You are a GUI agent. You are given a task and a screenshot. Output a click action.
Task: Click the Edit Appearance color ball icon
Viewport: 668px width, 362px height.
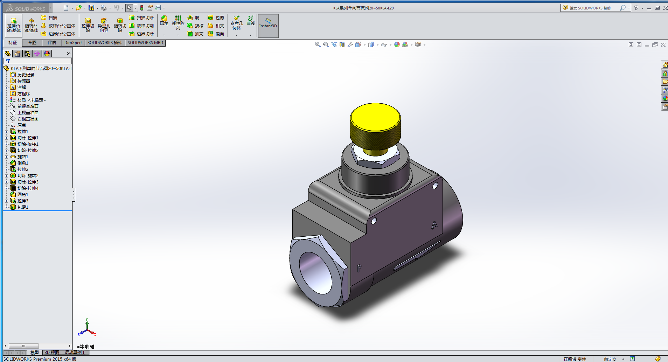pos(397,44)
